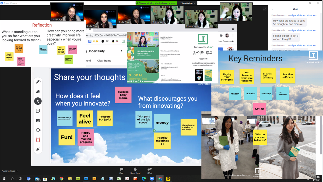Add a sticky note with toolbar icon
Viewport: 323px width, 182px height.
click(x=38, y=111)
